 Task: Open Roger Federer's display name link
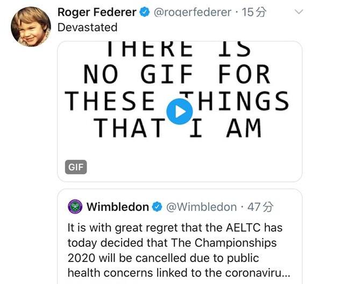pos(97,12)
